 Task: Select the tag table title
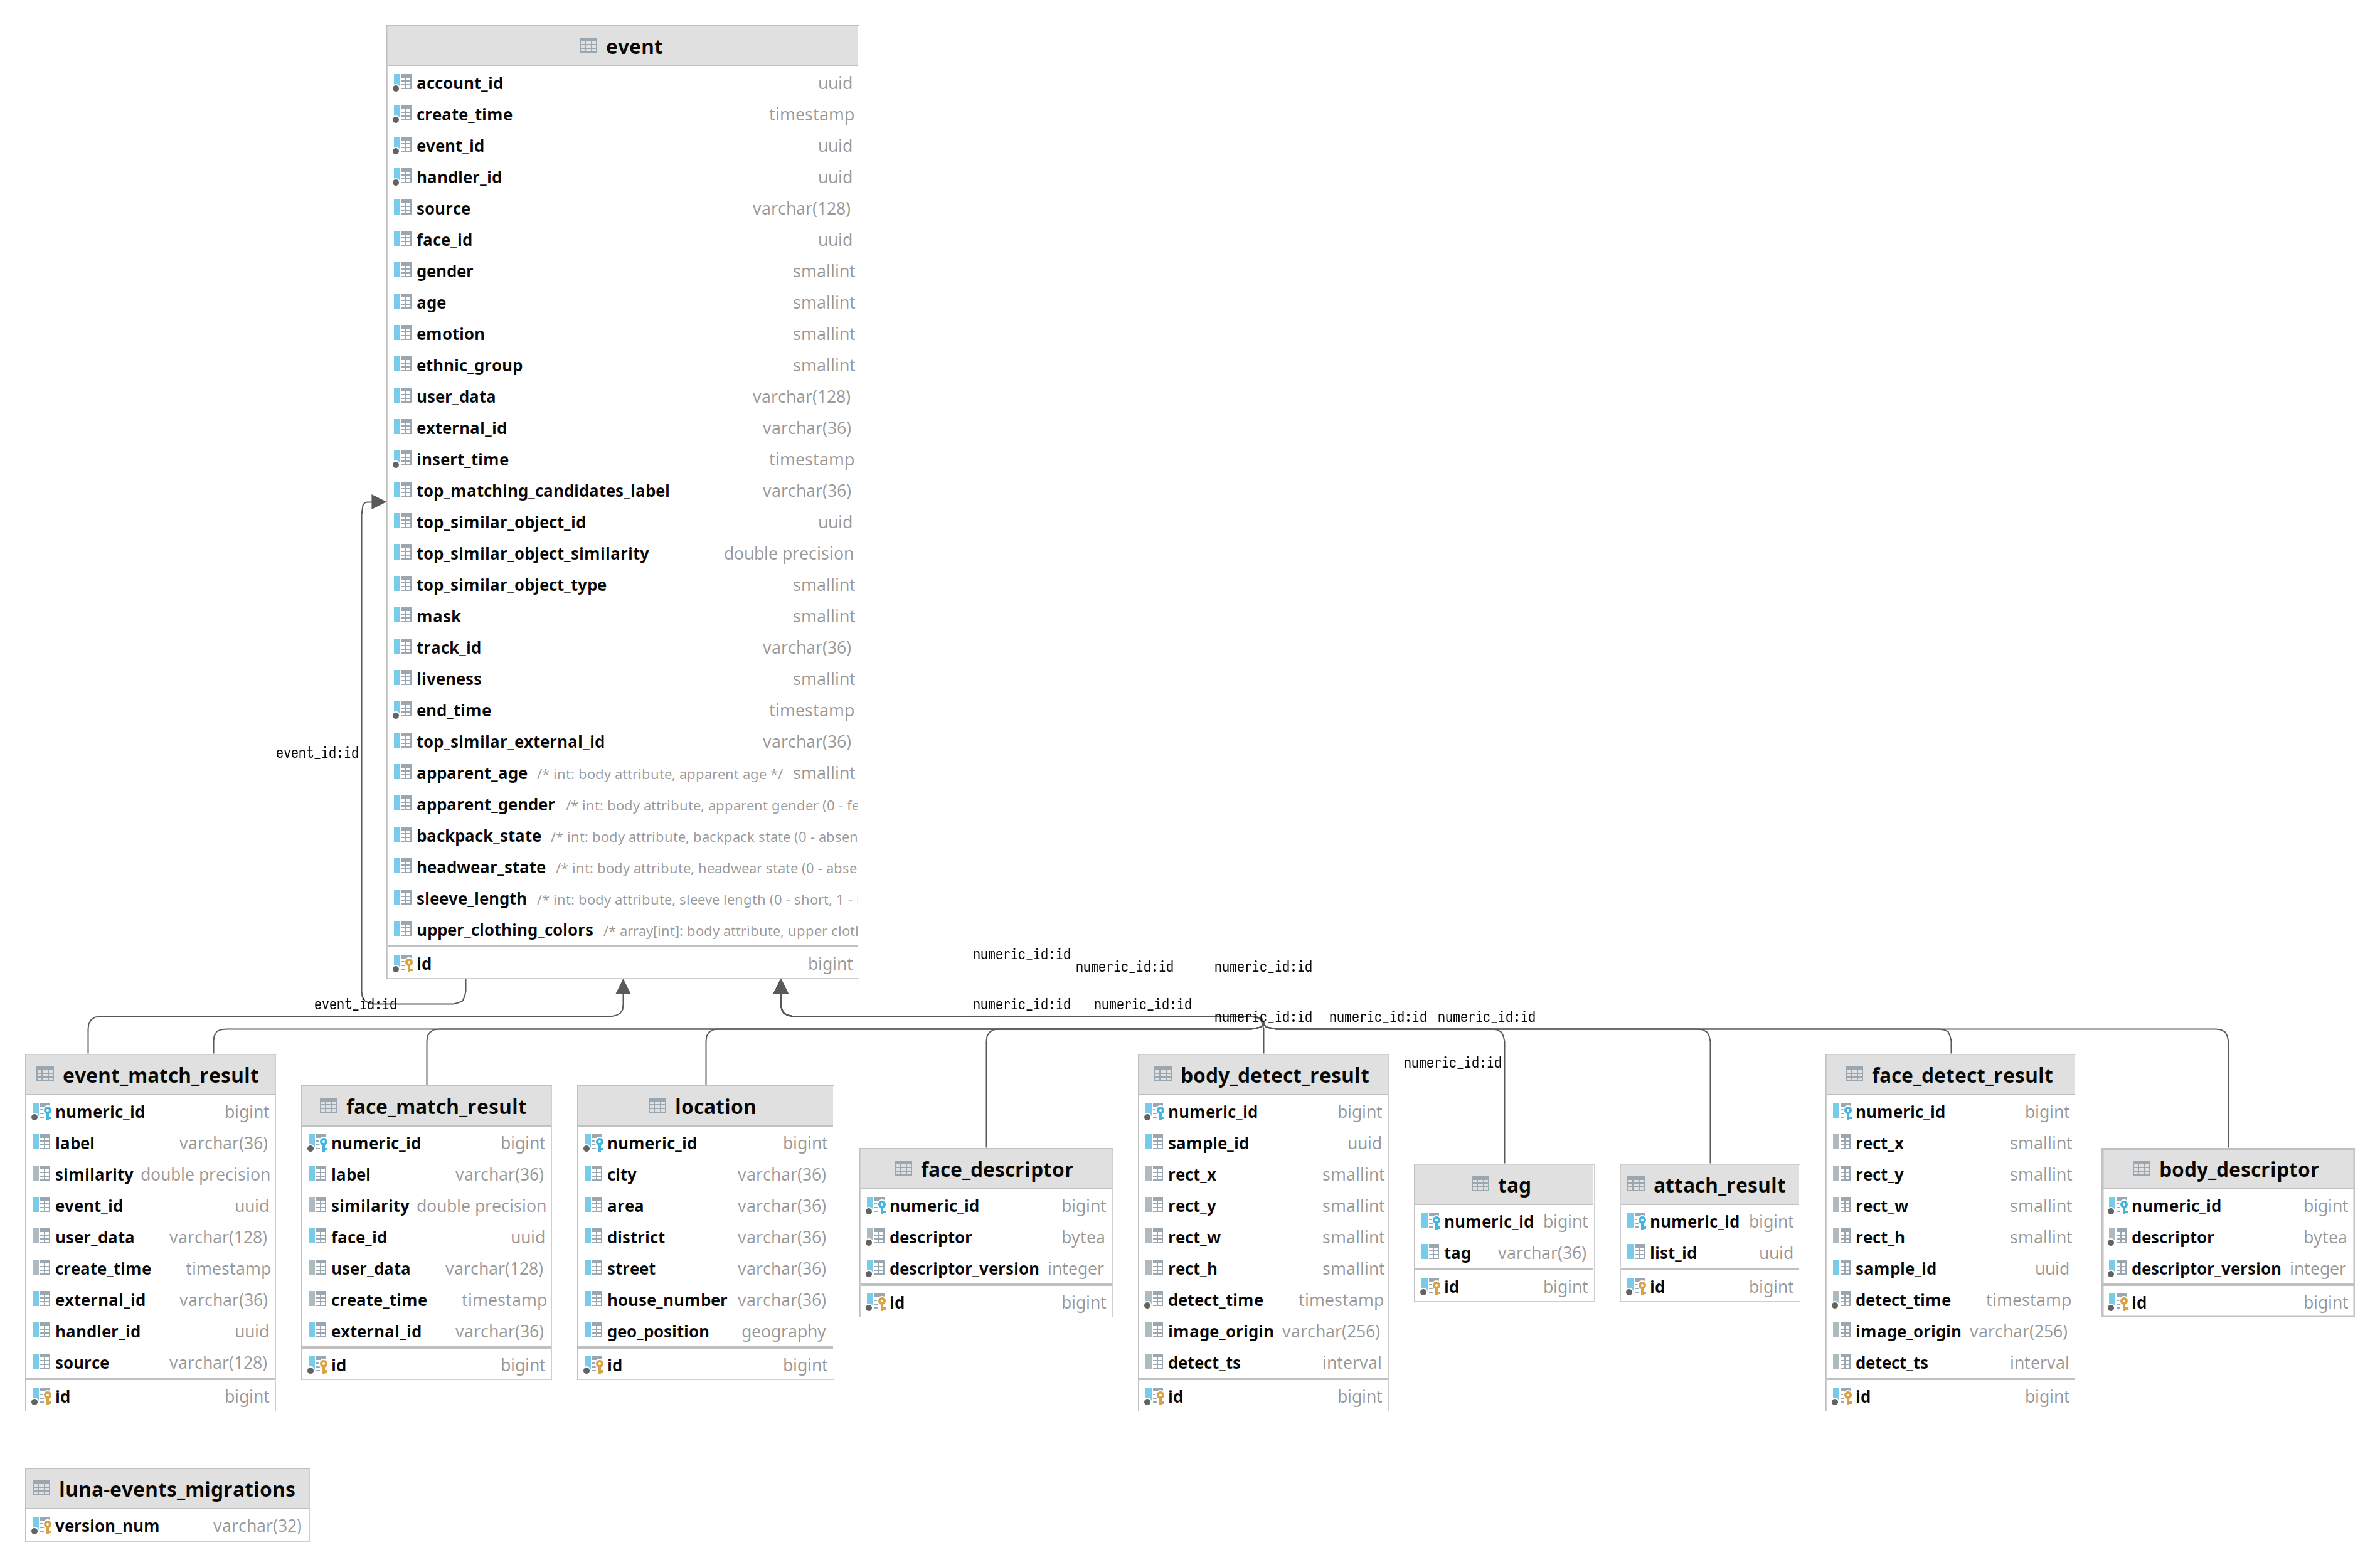tap(1513, 1186)
